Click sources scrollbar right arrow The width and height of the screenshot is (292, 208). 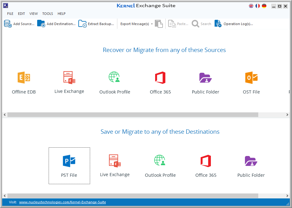[x=287, y=115]
